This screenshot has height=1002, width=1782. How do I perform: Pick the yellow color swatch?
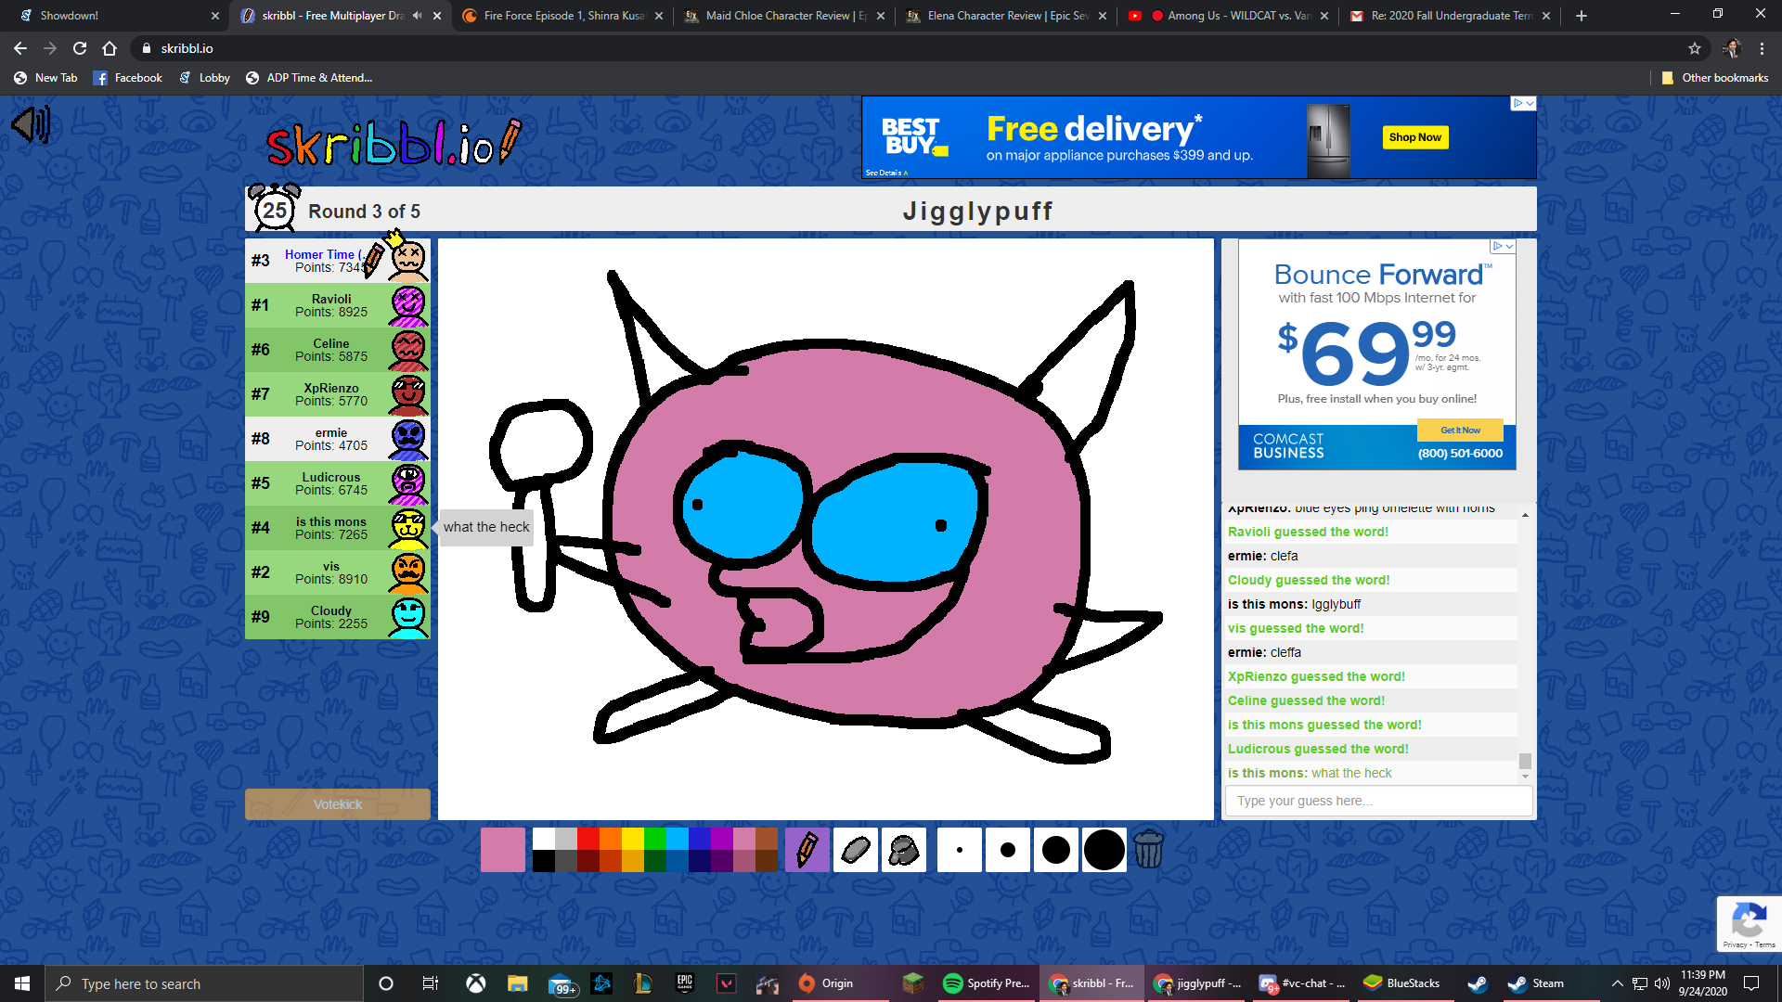pyautogui.click(x=633, y=839)
